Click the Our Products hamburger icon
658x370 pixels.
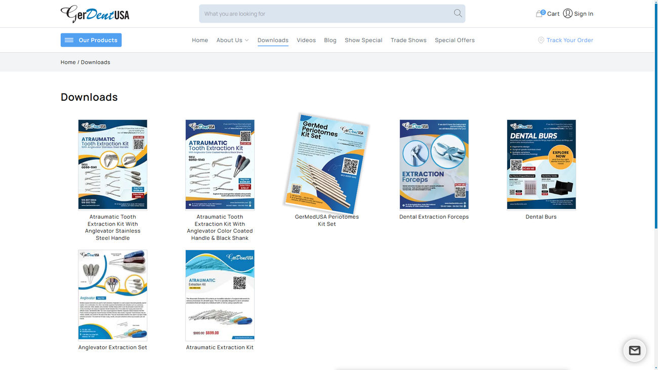(69, 40)
